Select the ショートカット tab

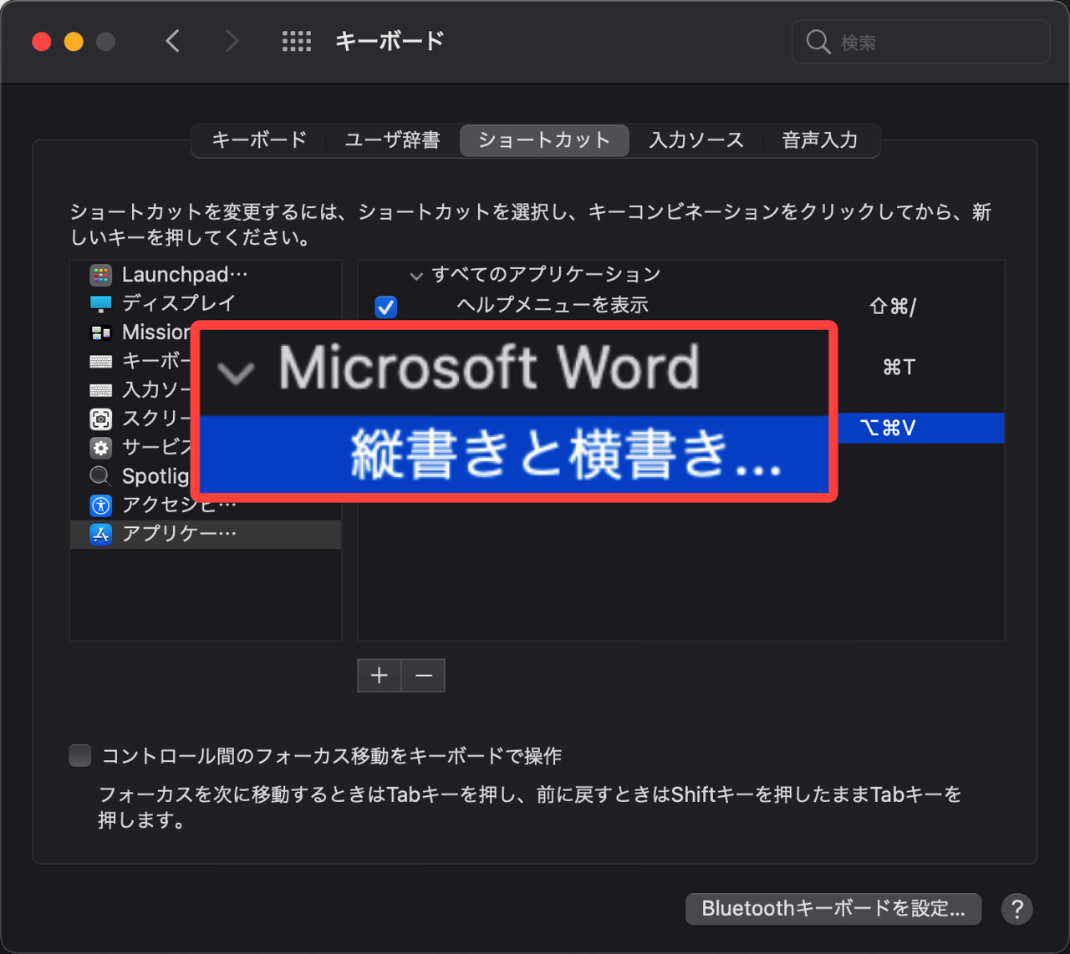click(544, 140)
